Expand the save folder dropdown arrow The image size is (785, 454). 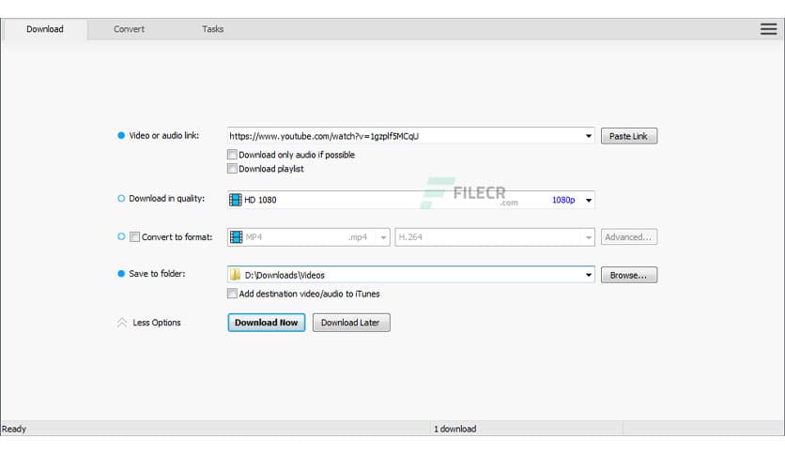[x=588, y=275]
